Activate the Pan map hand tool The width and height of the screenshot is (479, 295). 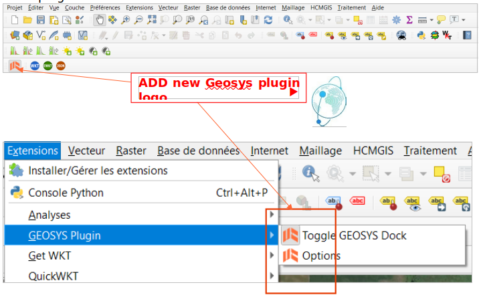[x=100, y=20]
